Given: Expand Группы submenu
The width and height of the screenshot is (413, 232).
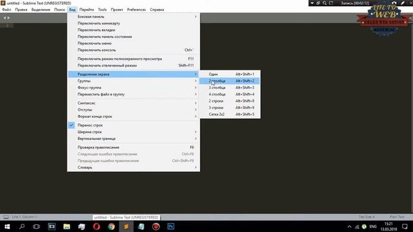Looking at the screenshot, I should click(x=134, y=81).
